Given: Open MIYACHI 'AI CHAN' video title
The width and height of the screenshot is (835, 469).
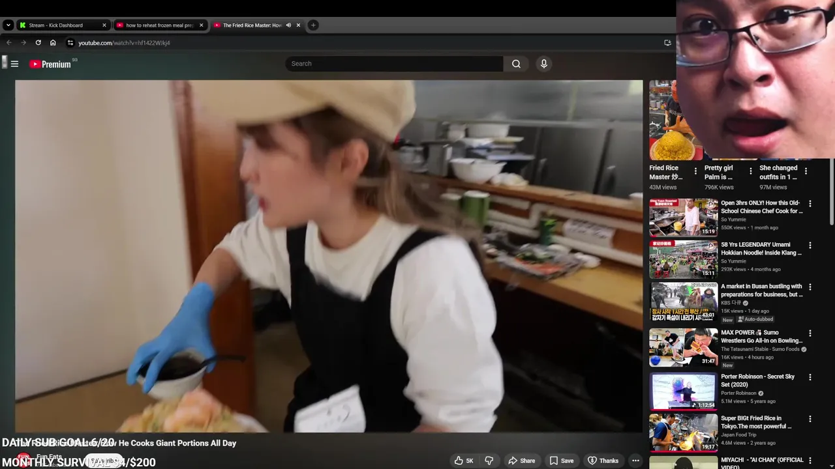Looking at the screenshot, I should (762, 463).
